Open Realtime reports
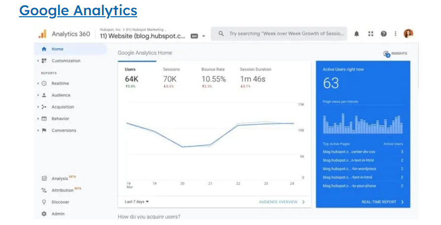441x225 pixels. (x=60, y=84)
